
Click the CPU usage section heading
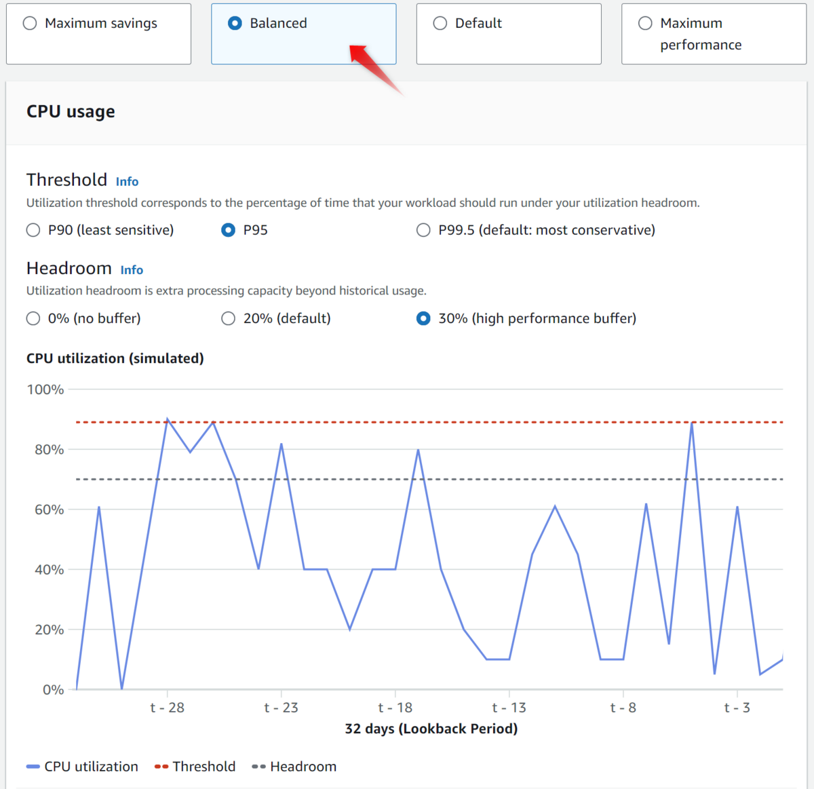[x=71, y=112]
